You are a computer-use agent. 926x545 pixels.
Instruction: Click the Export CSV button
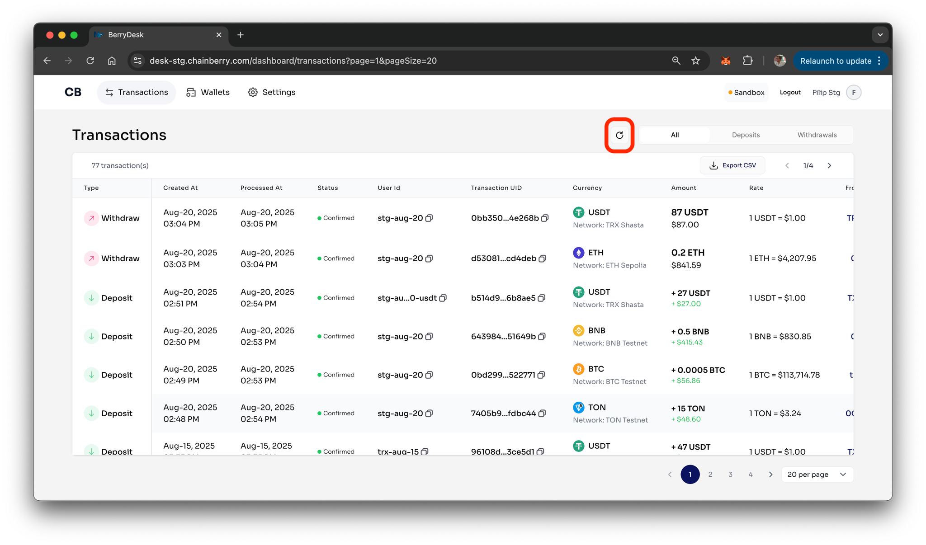732,166
